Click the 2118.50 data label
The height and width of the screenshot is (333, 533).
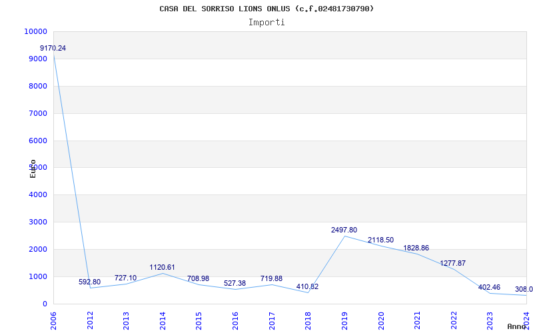[x=380, y=240]
